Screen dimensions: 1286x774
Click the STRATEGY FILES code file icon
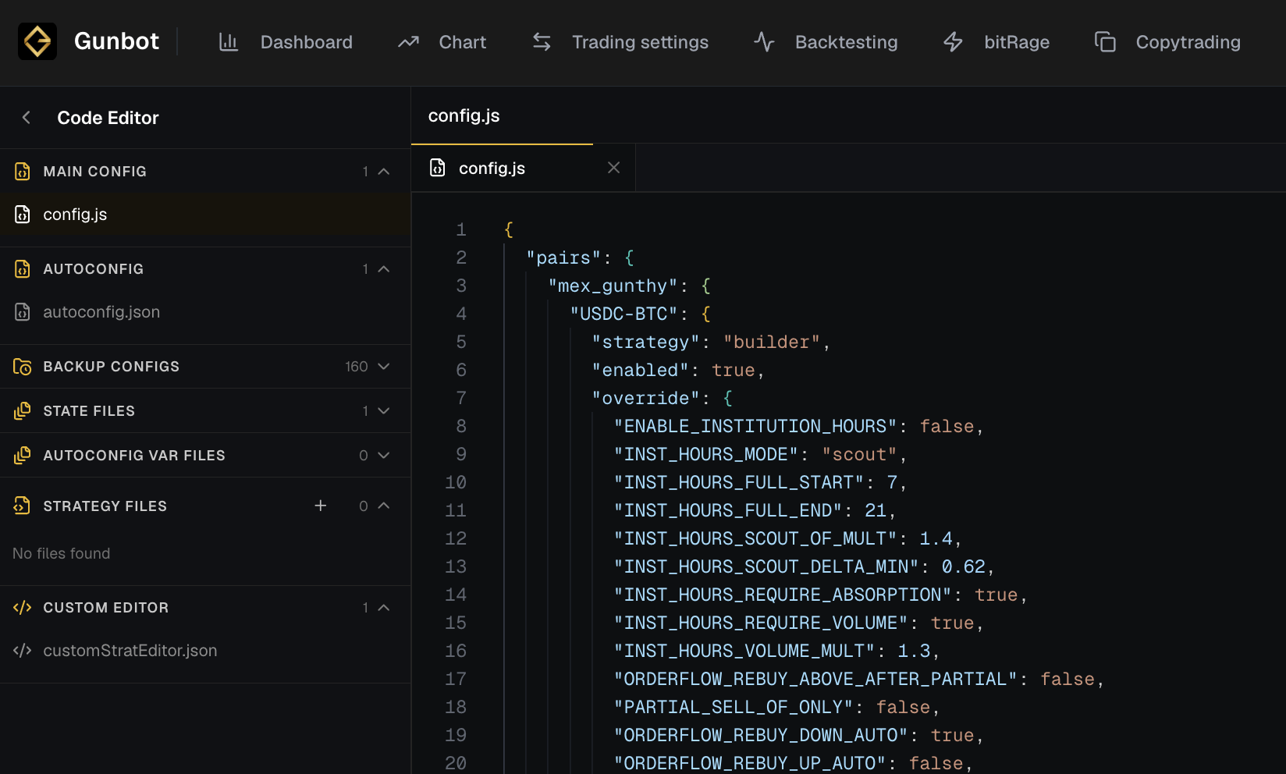[x=22, y=506]
